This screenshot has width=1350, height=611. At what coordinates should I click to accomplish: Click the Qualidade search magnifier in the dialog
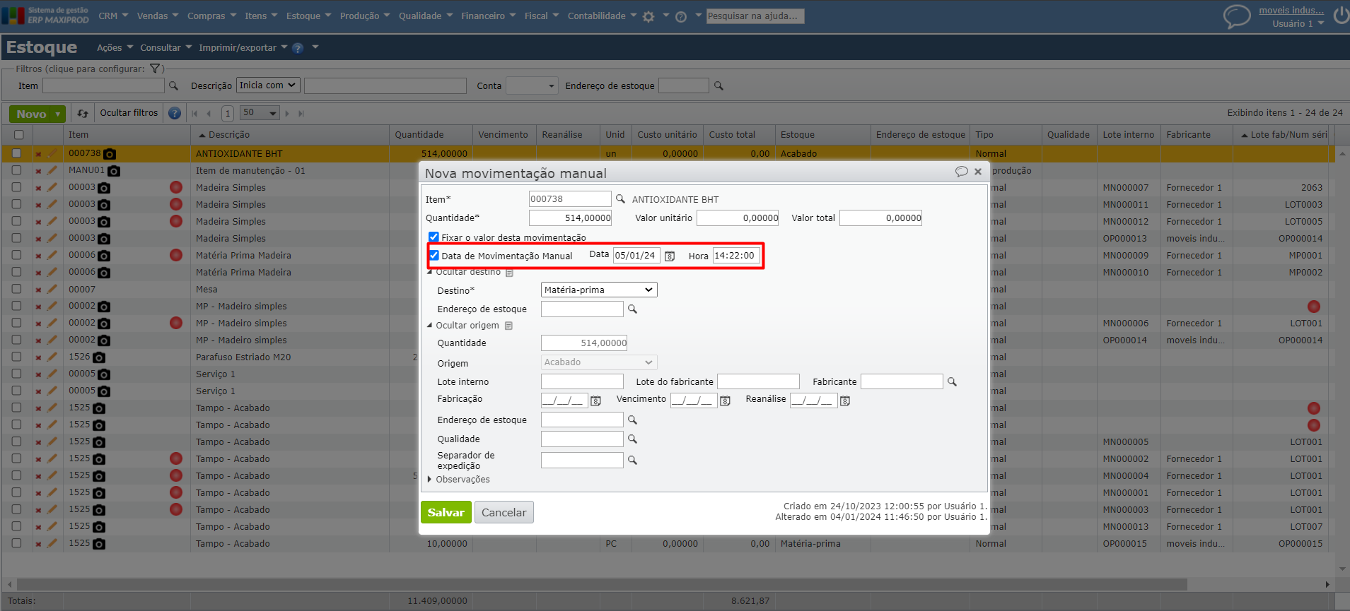632,439
